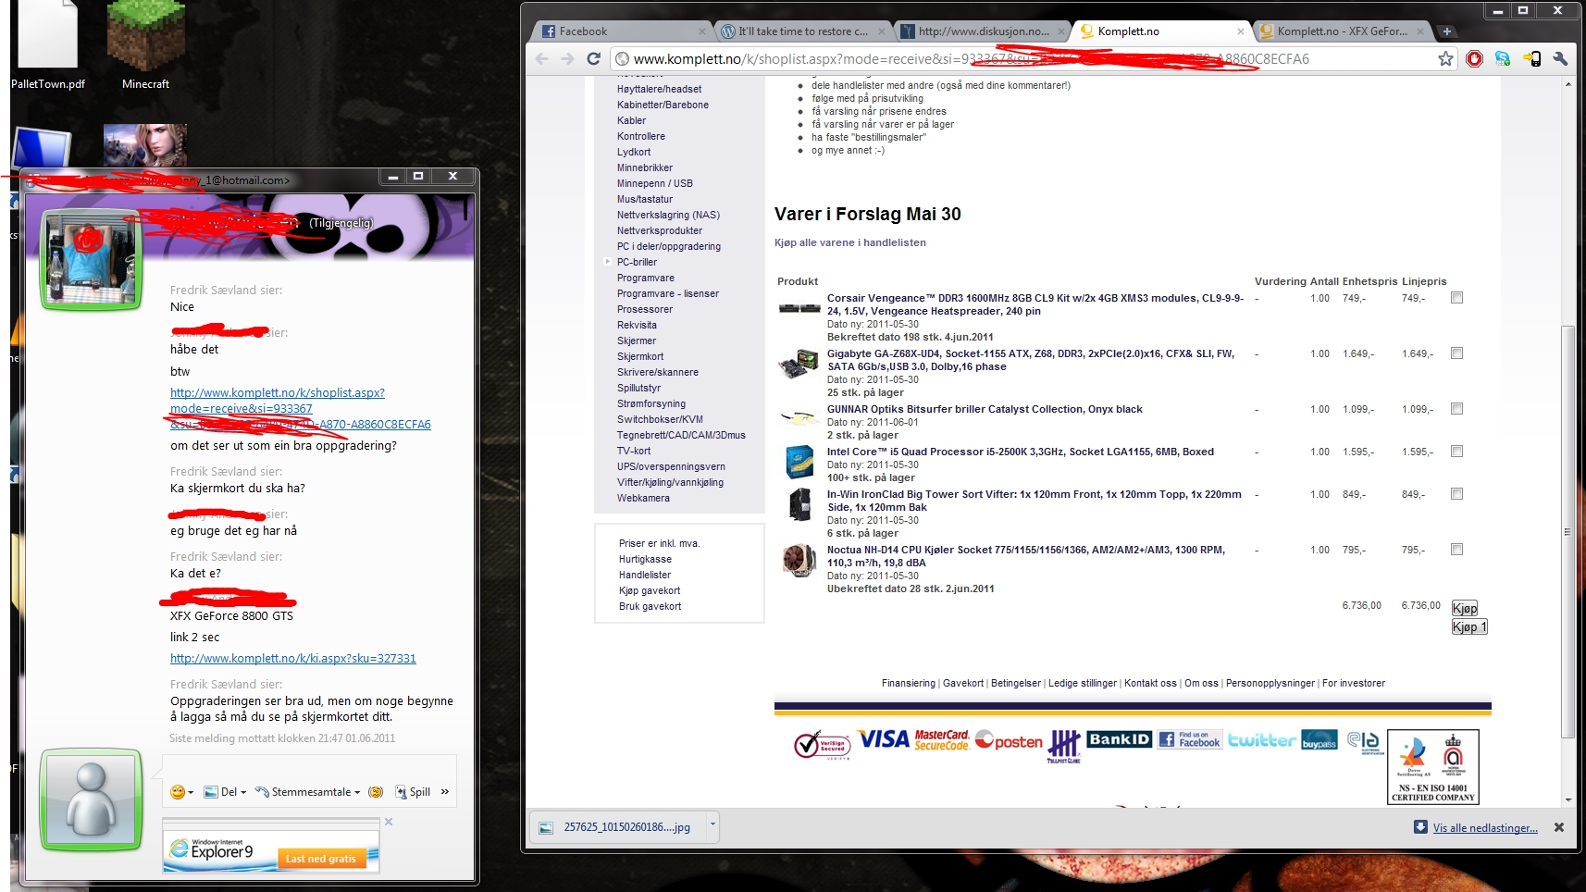Image resolution: width=1586 pixels, height=892 pixels.
Task: Click Kjøp alle varene i handlelisten
Action: (849, 242)
